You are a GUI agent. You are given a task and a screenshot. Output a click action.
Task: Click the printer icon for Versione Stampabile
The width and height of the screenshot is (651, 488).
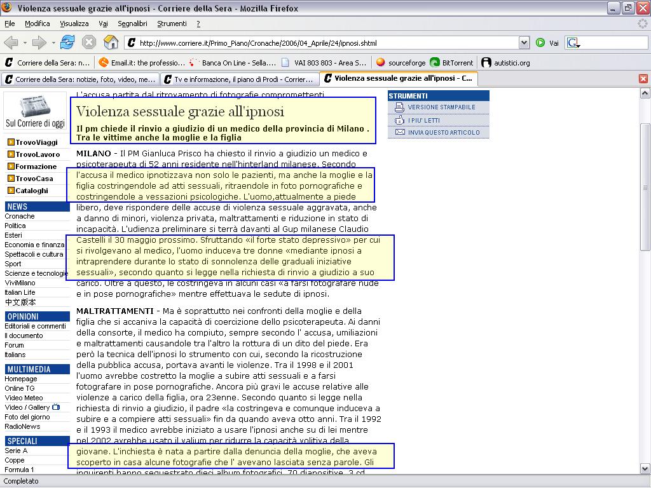399,107
